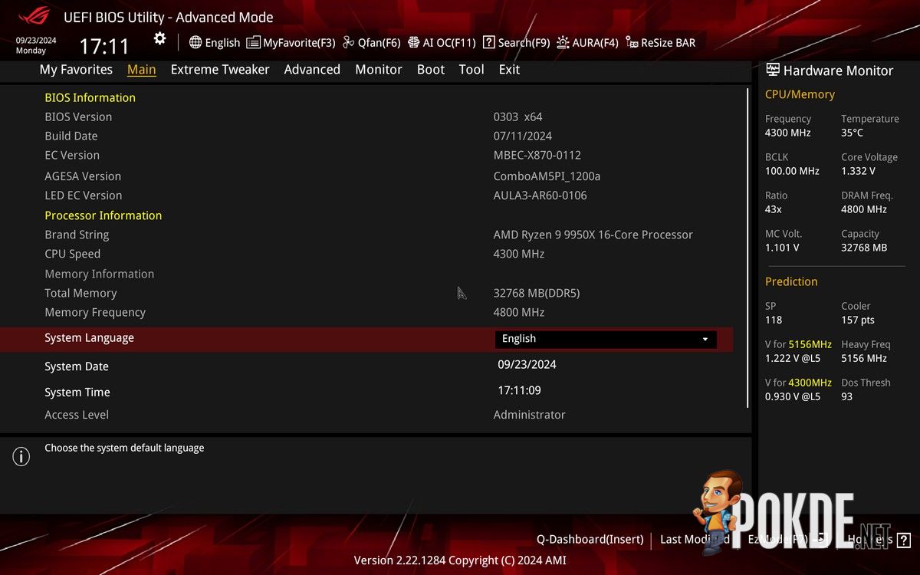Viewport: 920px width, 575px height.
Task: Click Capacity value 32768 MB
Action: coord(864,248)
